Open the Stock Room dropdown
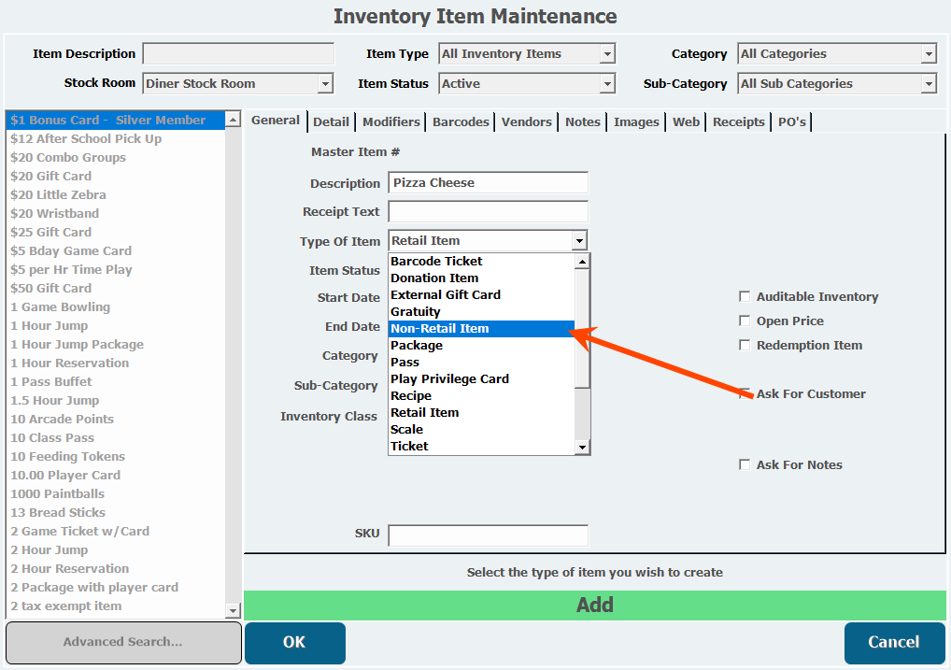The width and height of the screenshot is (951, 670). click(x=325, y=84)
